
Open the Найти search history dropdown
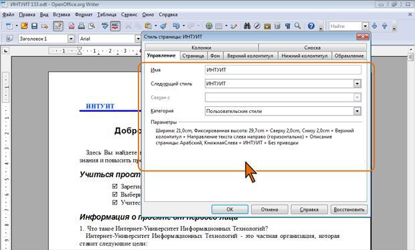coord(365,26)
